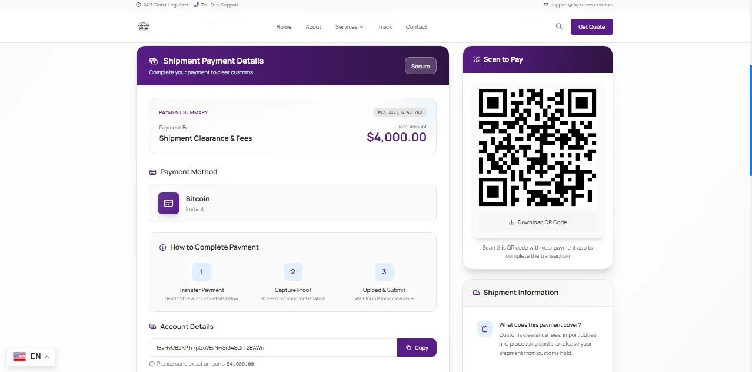Viewport: 752px width, 372px height.
Task: Click the clipboard icon beside payment cover question
Action: click(485, 329)
